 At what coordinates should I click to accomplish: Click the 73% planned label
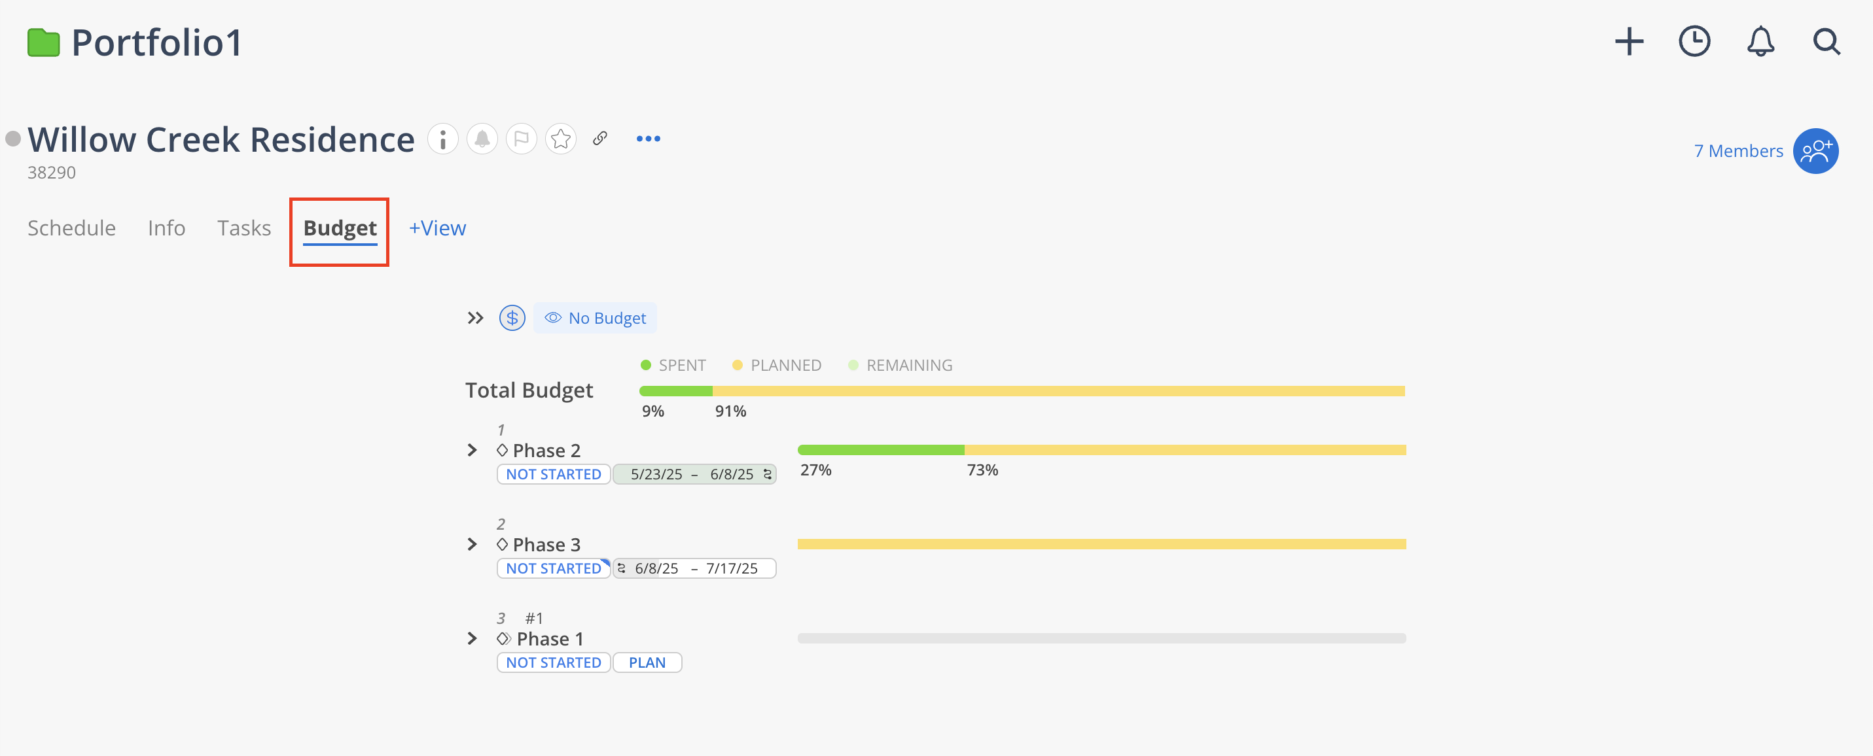point(982,470)
